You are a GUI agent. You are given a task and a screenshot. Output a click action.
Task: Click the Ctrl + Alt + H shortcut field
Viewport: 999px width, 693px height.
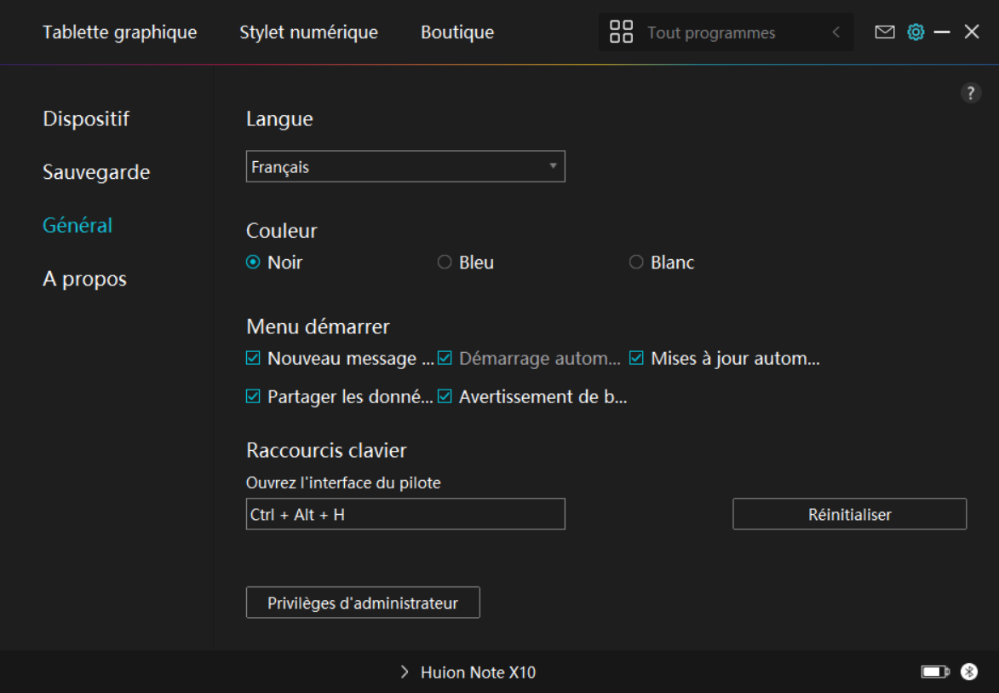click(x=405, y=514)
